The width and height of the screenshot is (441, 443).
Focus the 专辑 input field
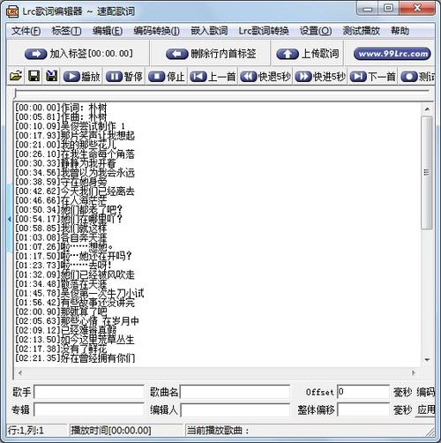click(x=89, y=409)
